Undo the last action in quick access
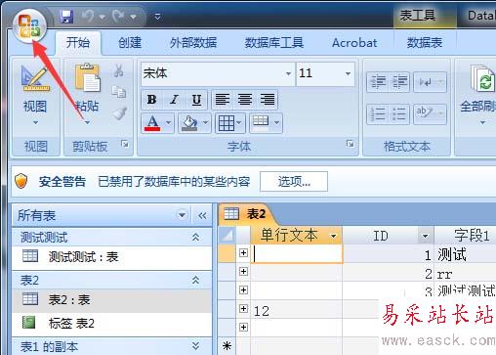The height and width of the screenshot is (355, 496). pyautogui.click(x=88, y=16)
